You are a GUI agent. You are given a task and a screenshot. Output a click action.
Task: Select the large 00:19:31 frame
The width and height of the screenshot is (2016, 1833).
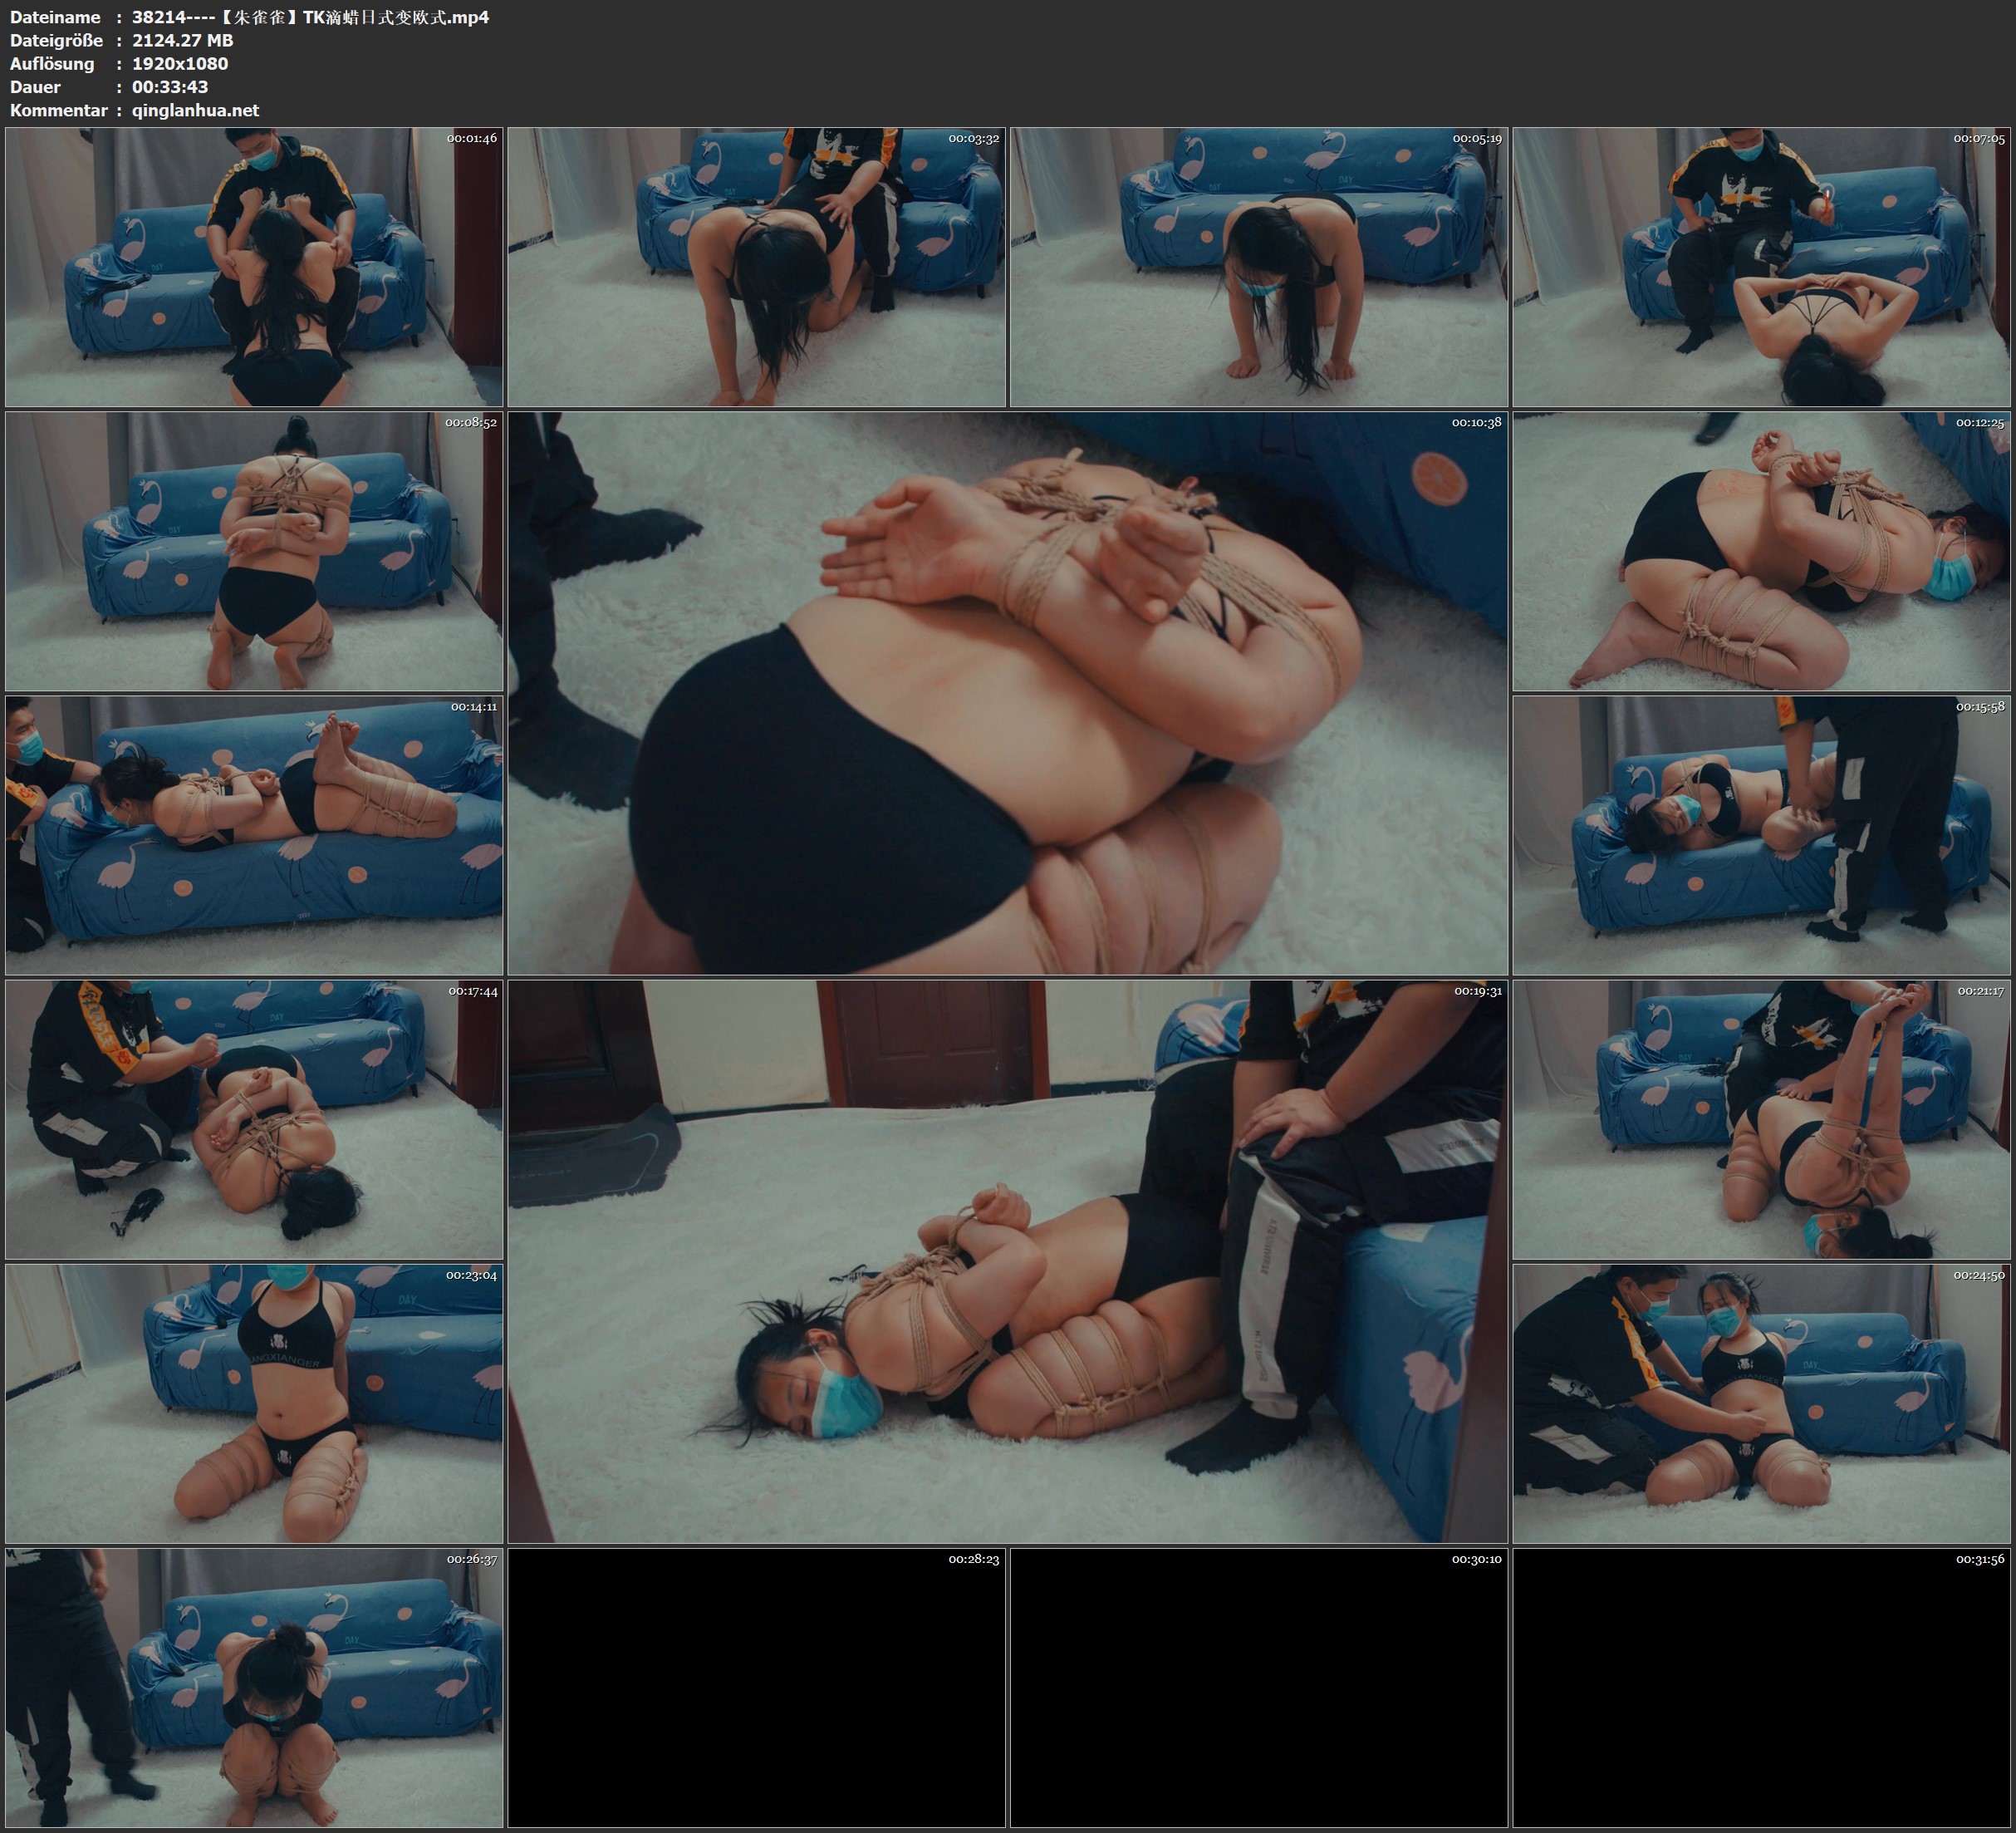click(1007, 1260)
